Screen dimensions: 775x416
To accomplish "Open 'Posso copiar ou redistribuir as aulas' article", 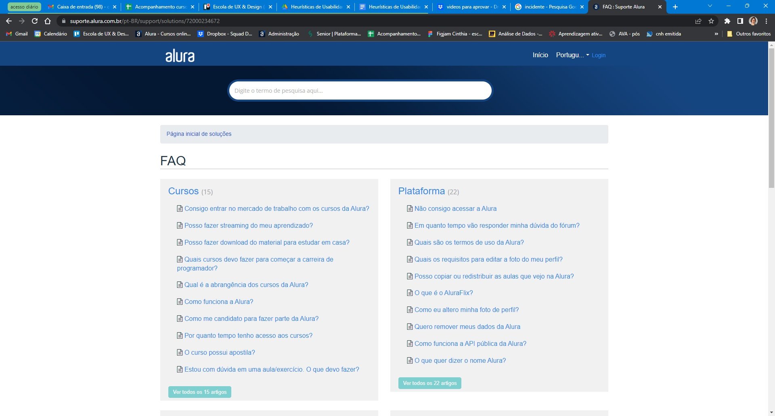I will [494, 276].
